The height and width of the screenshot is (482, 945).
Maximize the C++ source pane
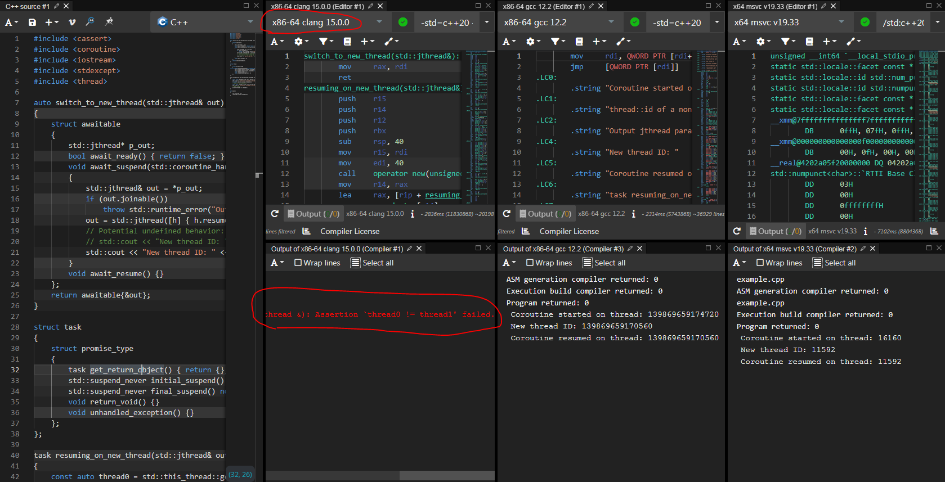click(246, 6)
